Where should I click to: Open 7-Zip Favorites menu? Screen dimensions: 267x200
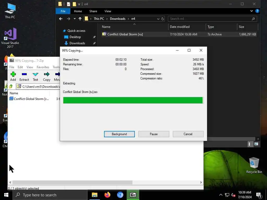point(43,67)
